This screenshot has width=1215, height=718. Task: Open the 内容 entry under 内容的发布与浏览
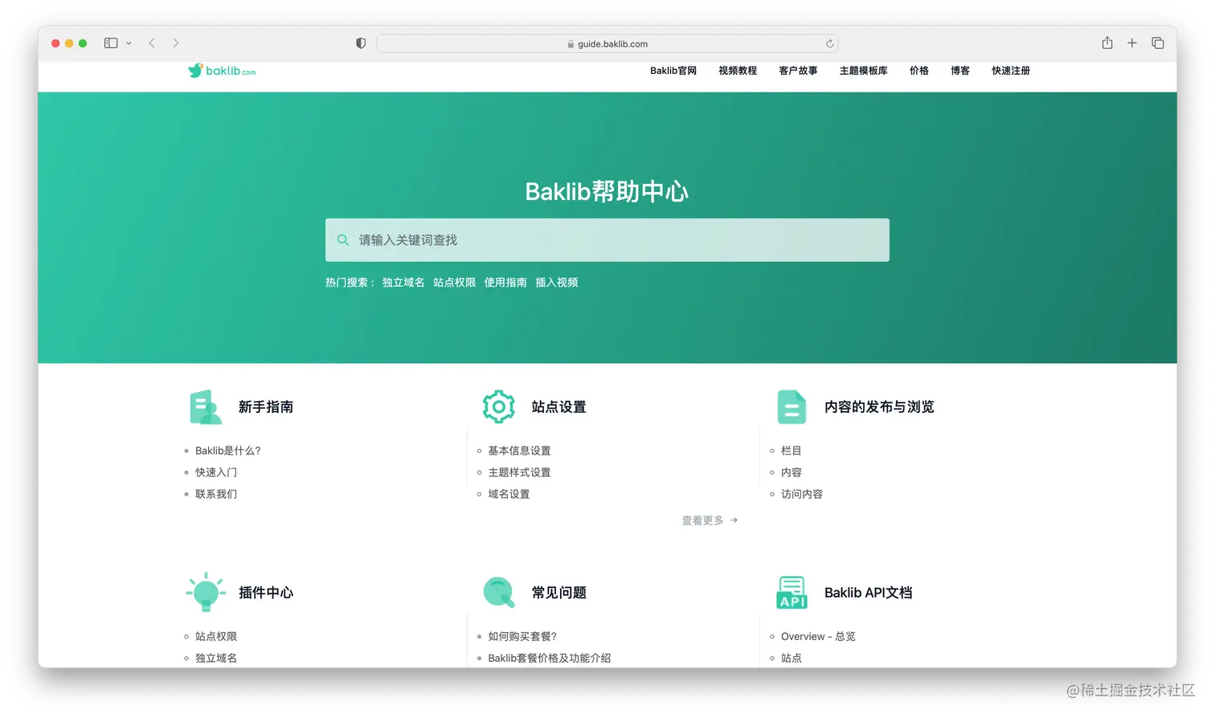(792, 472)
